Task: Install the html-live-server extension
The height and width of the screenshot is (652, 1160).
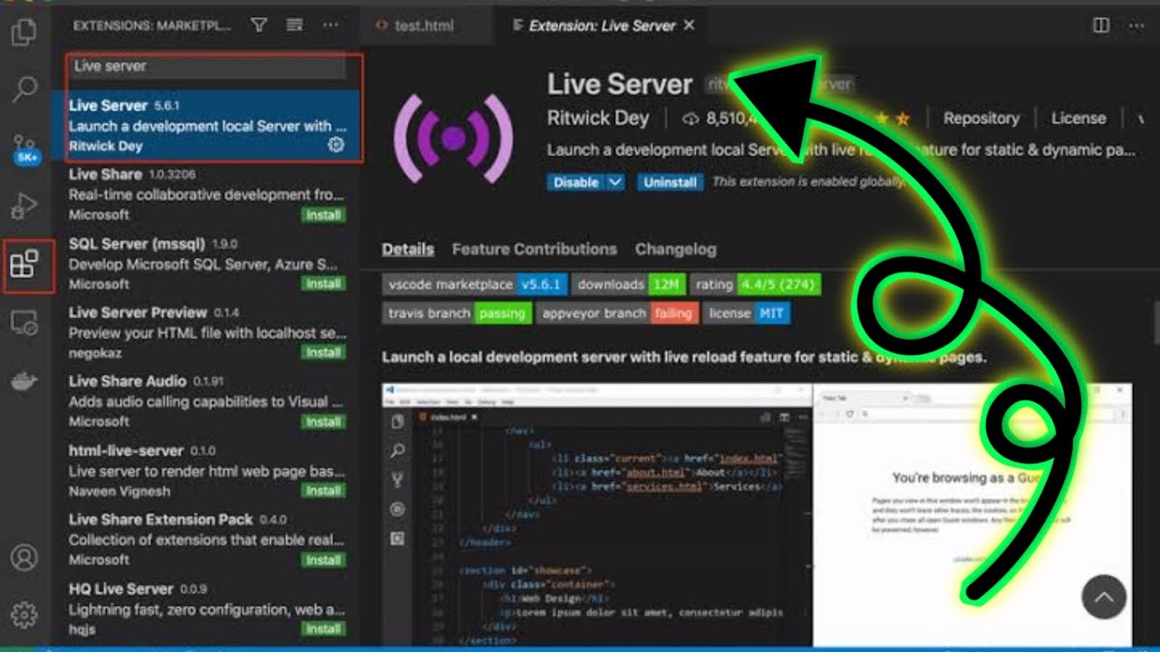Action: [324, 491]
